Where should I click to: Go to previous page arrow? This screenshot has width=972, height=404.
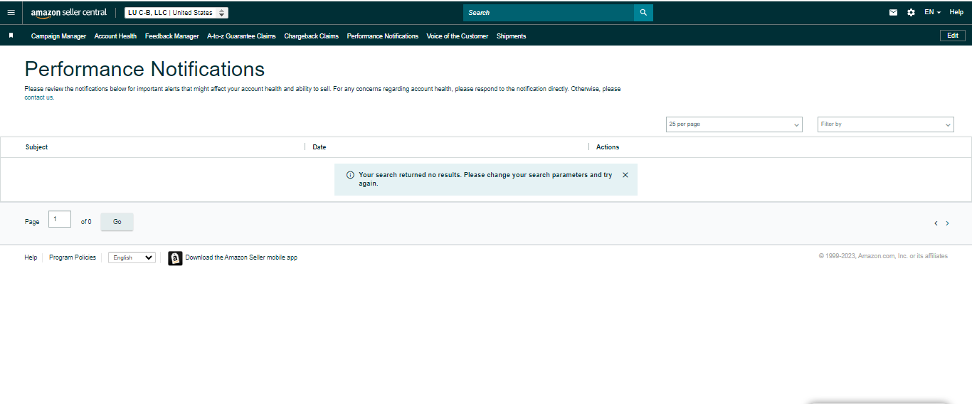(936, 223)
